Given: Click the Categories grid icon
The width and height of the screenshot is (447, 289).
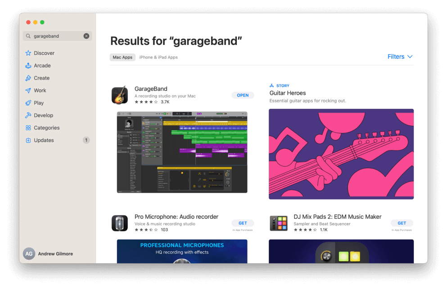Looking at the screenshot, I should point(28,128).
